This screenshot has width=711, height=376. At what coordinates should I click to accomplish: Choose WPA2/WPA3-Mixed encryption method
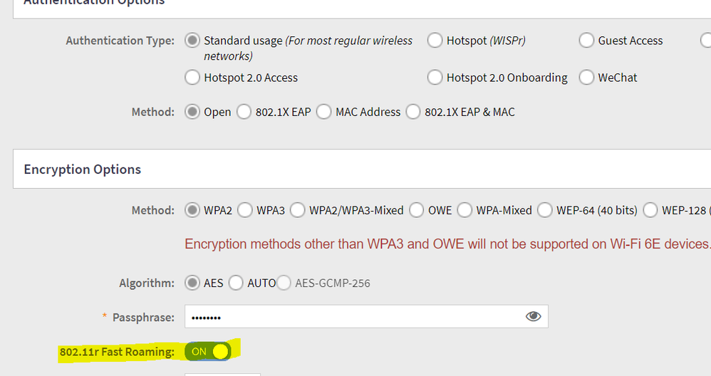(298, 210)
